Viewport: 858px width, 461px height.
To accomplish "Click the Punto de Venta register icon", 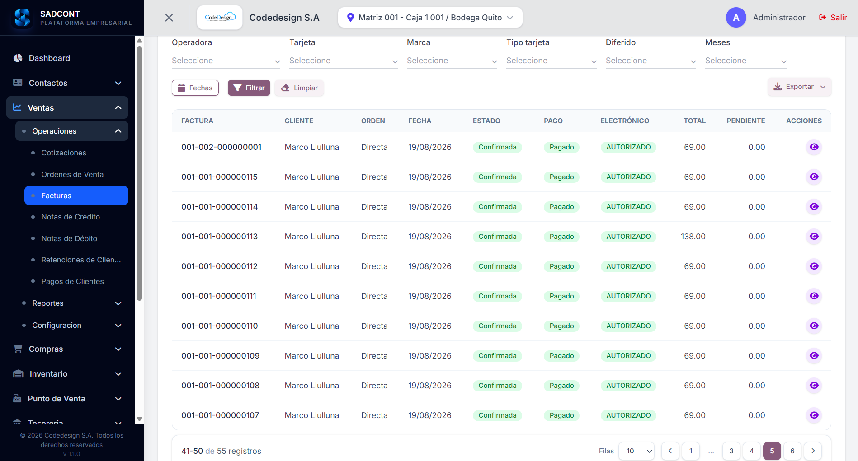I will tap(17, 398).
